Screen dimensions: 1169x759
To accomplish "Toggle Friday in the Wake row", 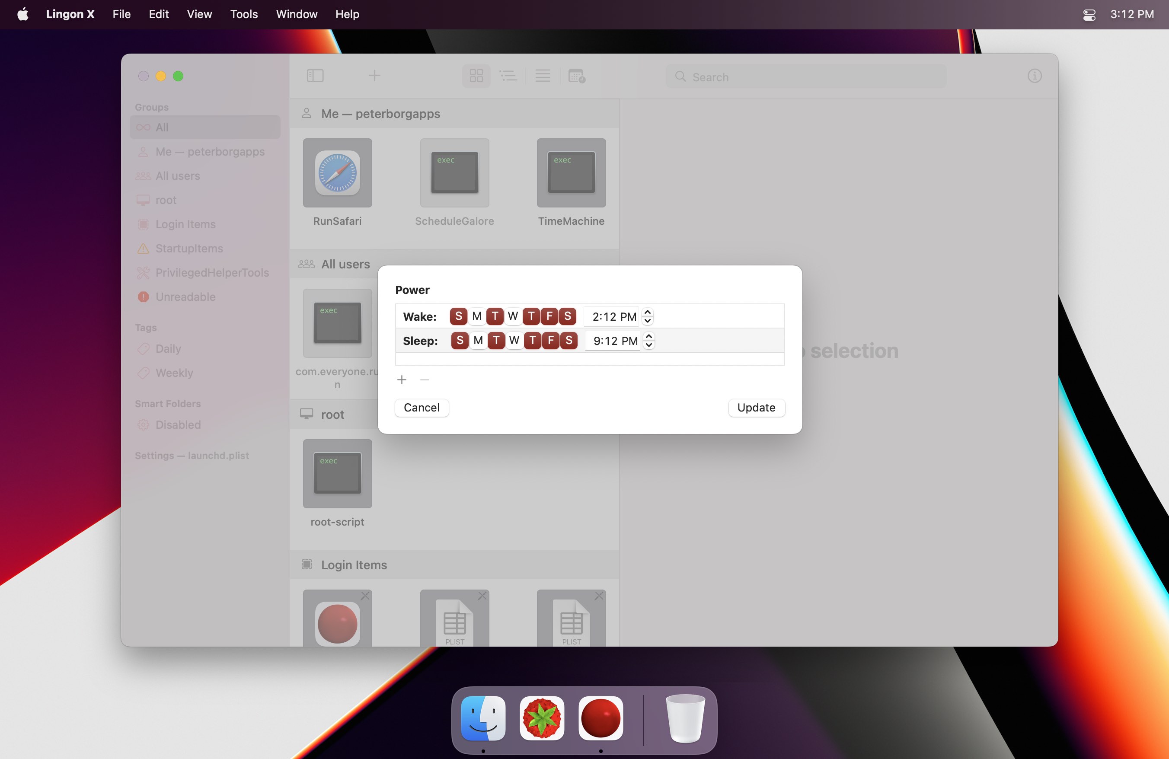I will click(549, 316).
